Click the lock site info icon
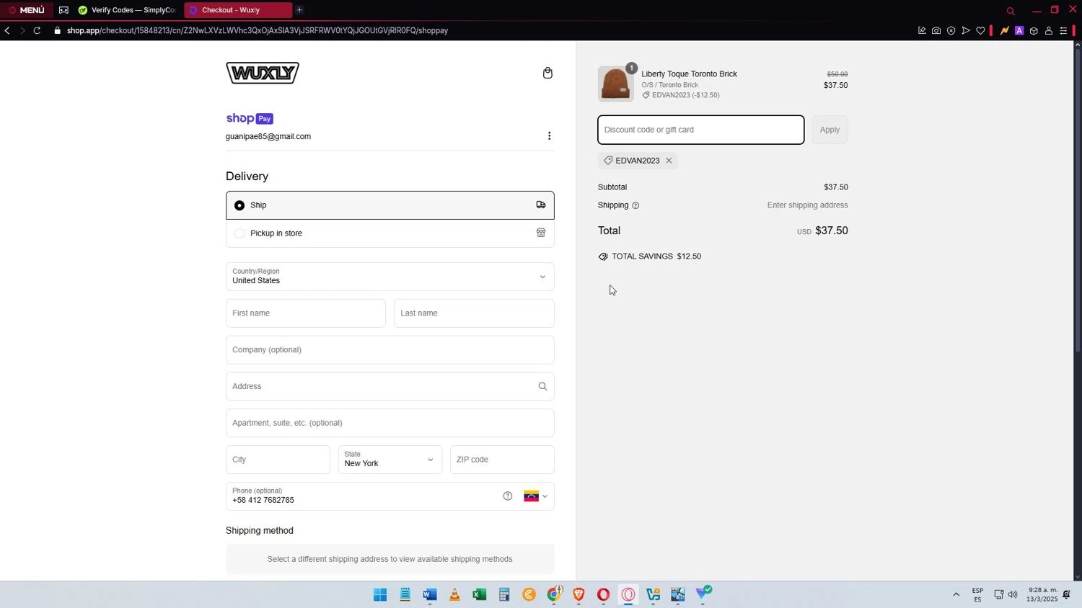Image resolution: width=1082 pixels, height=608 pixels. click(x=58, y=30)
